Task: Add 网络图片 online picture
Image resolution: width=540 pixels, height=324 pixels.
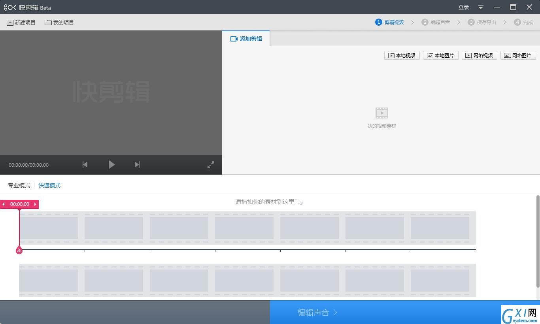Action: coord(518,55)
